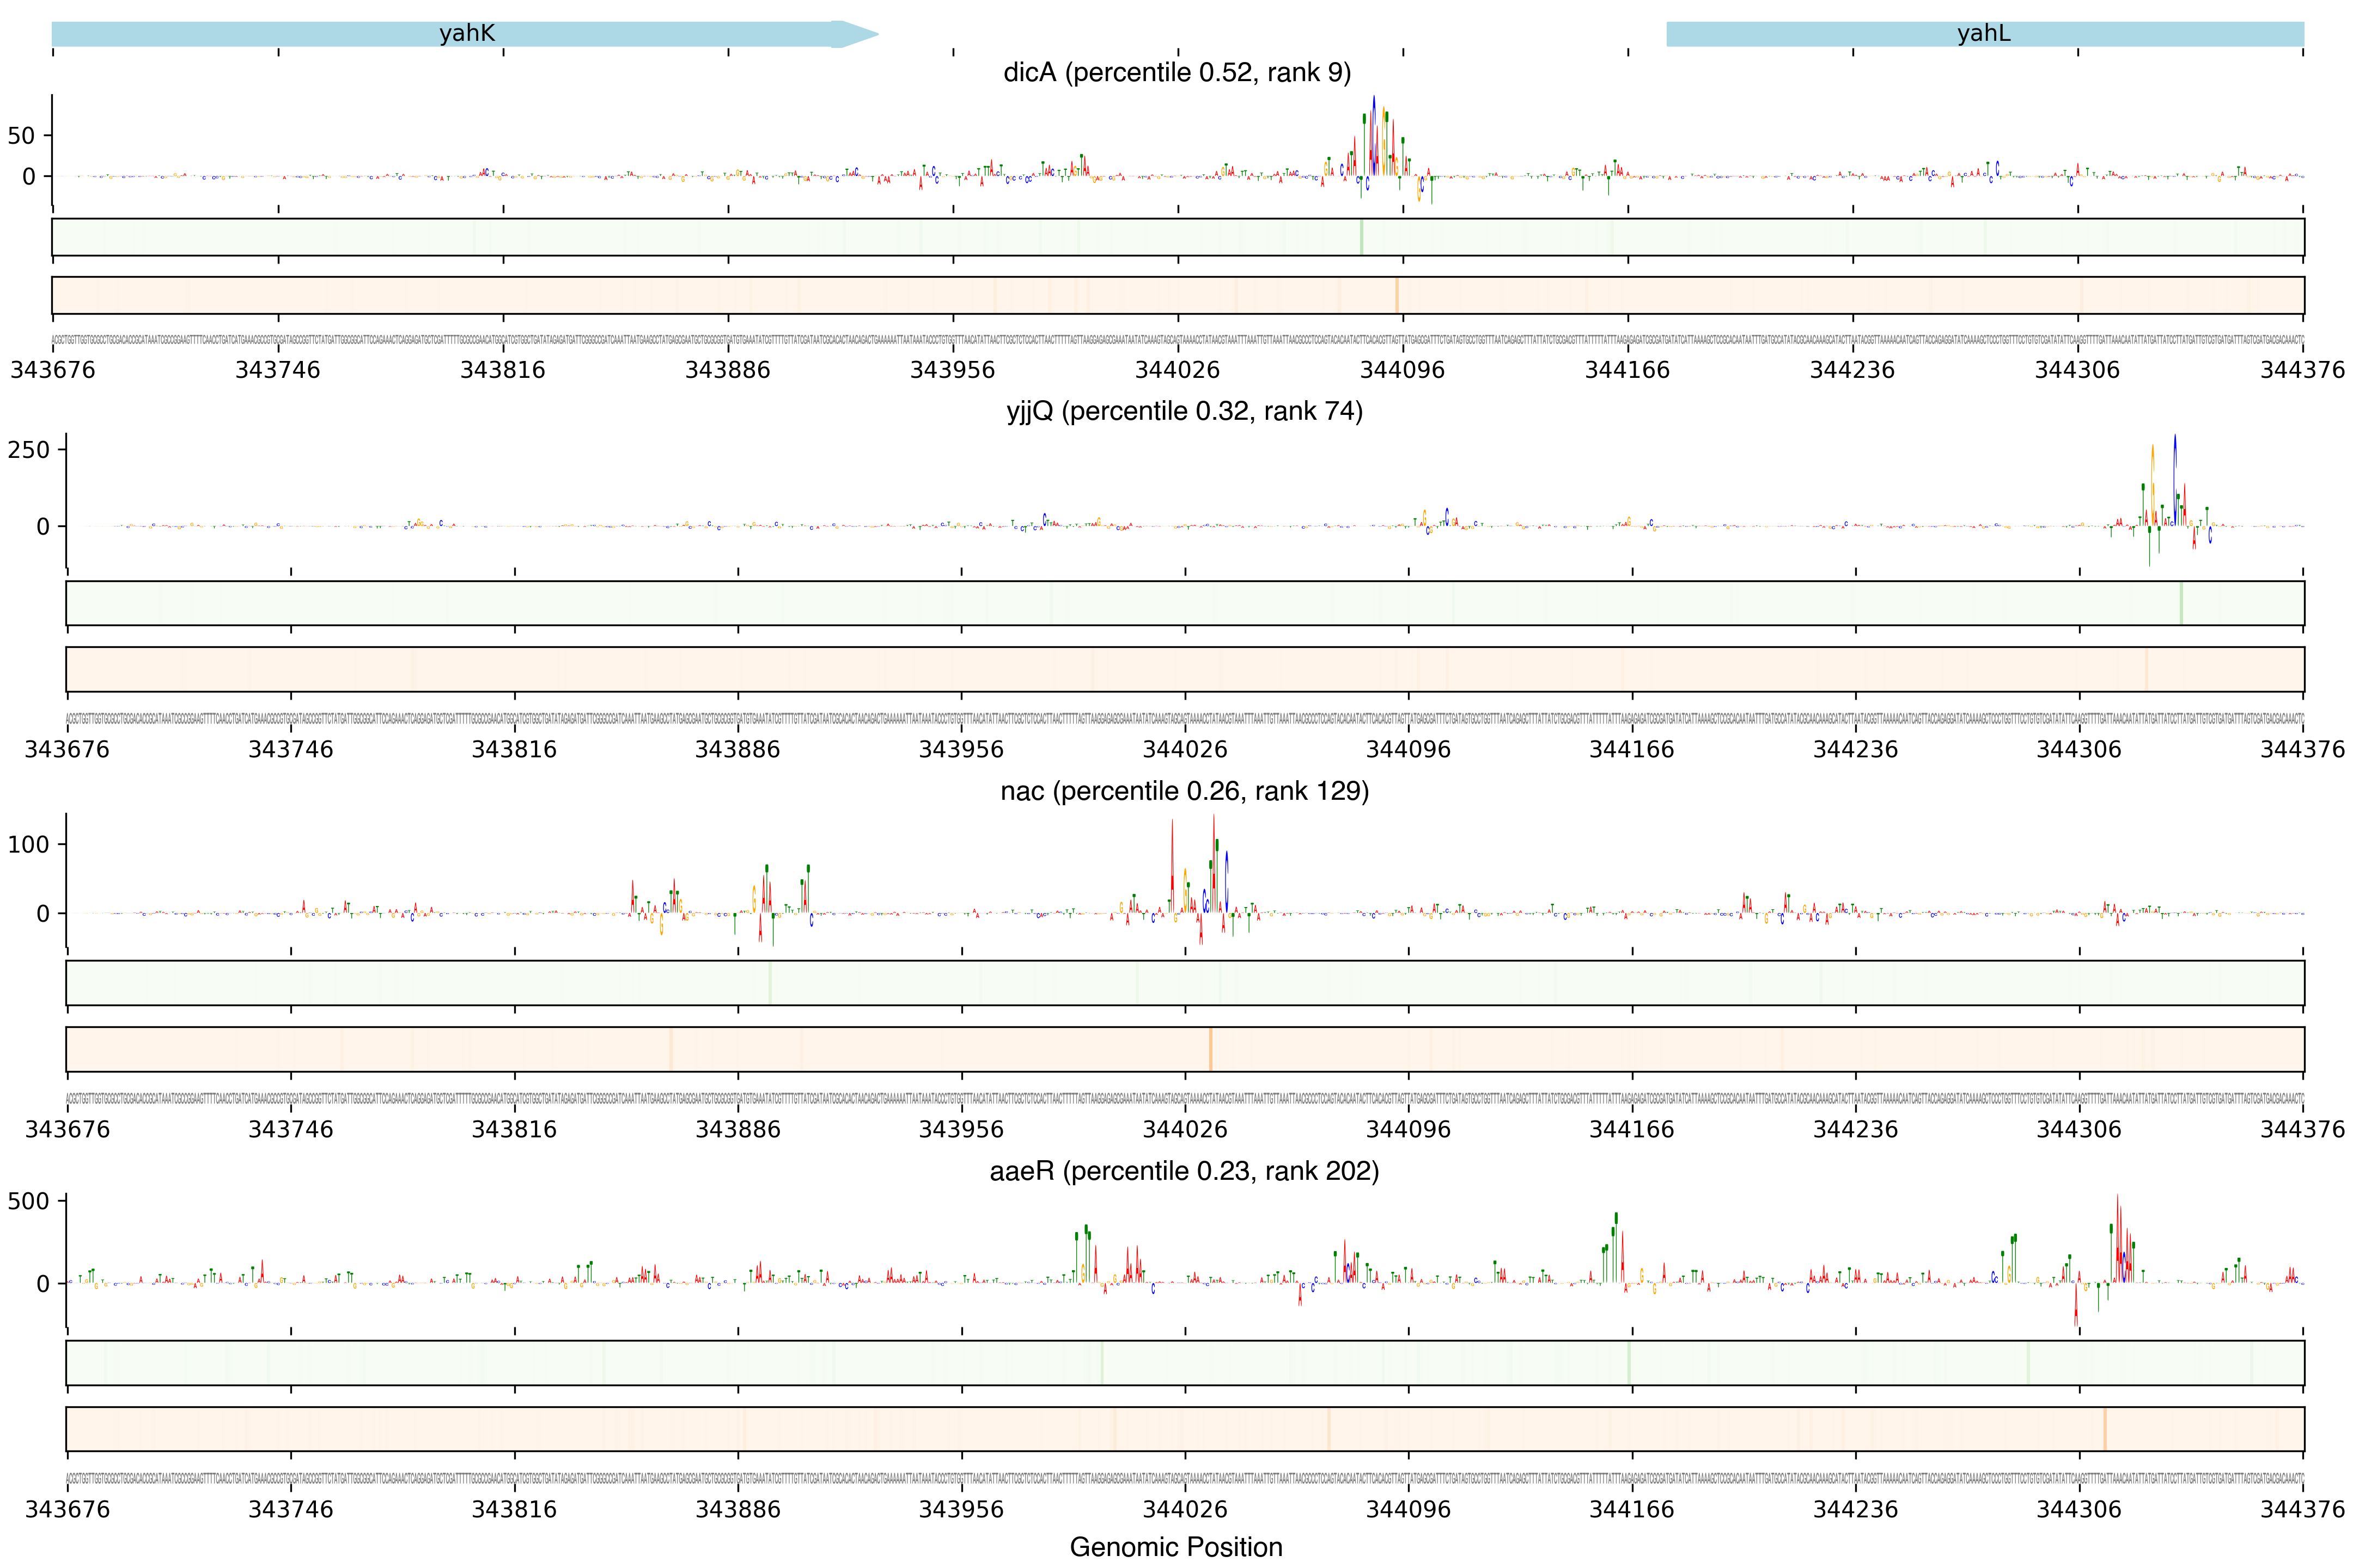Screen dimensions: 2353x1568
Task: Click the dicA green heatmap strip
Action: click(1178, 237)
